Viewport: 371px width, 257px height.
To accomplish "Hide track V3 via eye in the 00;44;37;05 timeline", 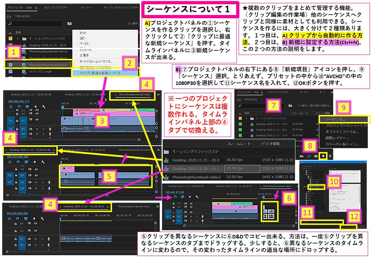I will [191, 203].
